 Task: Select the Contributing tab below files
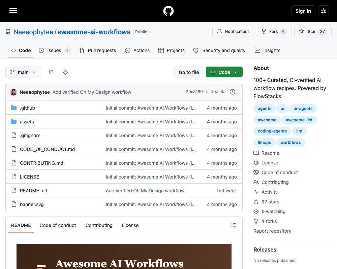point(99,225)
